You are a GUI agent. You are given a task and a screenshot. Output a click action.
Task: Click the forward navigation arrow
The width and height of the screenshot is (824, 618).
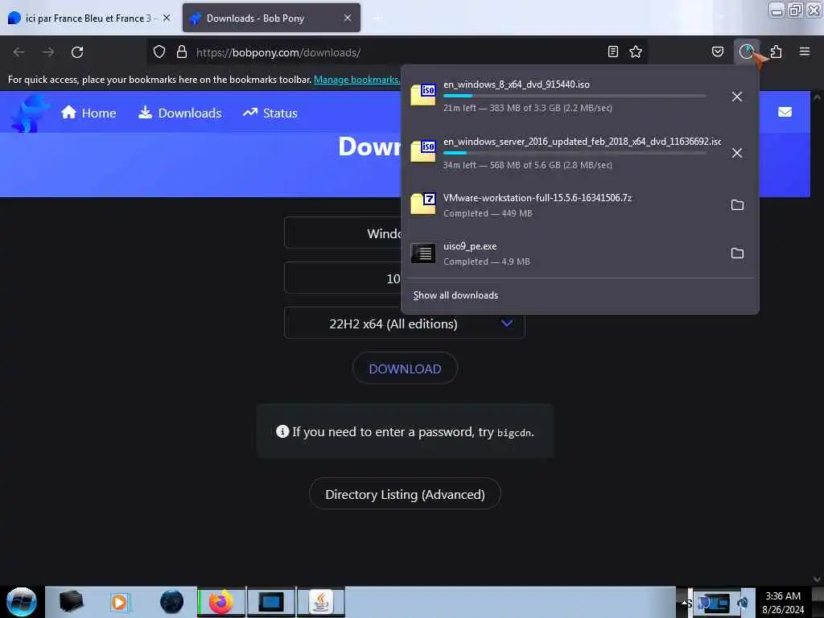[x=48, y=52]
